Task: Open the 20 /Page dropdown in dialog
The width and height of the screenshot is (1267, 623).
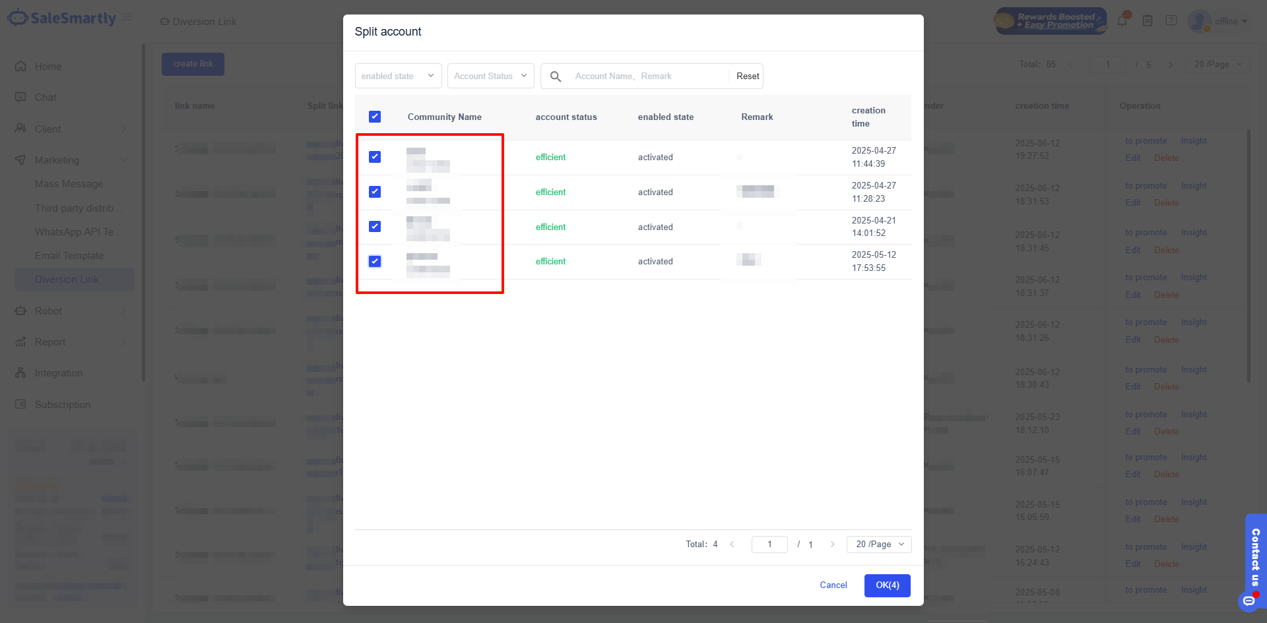Action: click(879, 545)
